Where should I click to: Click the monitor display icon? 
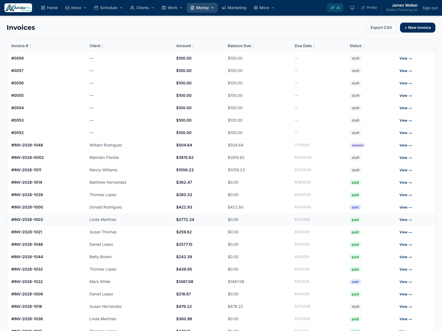click(352, 8)
